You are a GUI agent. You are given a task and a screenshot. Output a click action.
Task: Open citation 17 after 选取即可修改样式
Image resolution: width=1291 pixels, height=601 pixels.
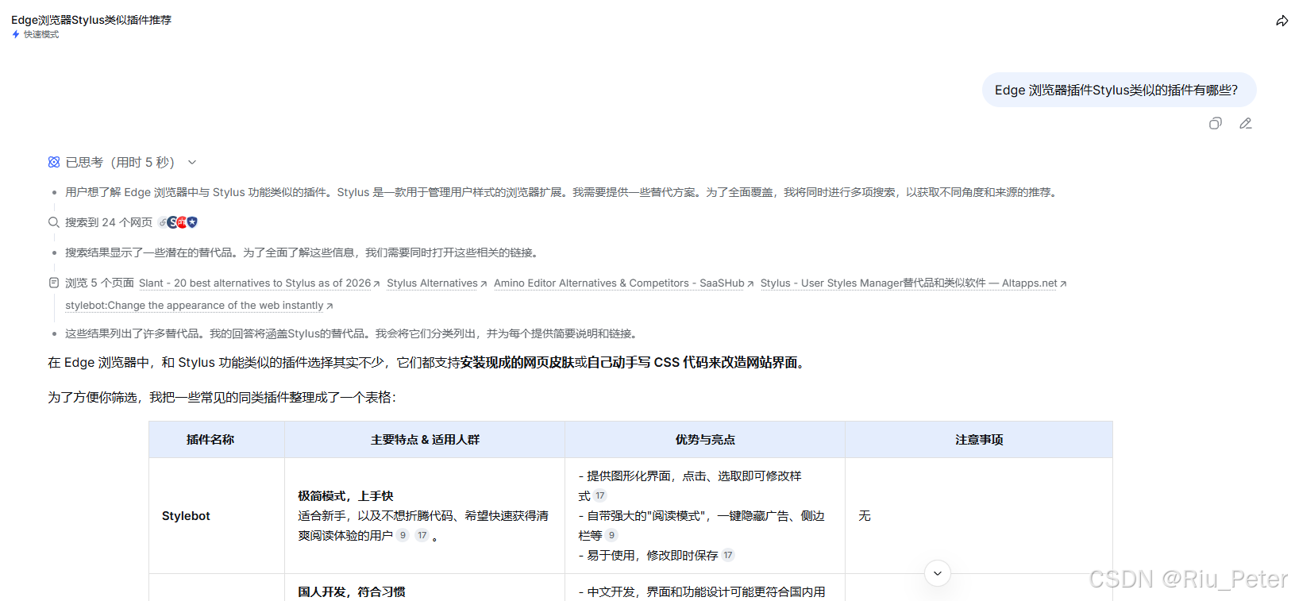tap(600, 495)
